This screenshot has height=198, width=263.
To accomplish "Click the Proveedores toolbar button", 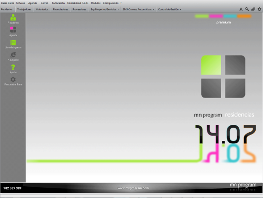I will (x=79, y=9).
